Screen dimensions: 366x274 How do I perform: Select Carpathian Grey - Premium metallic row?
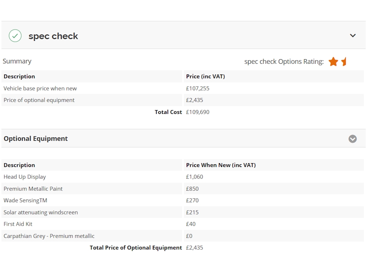[183, 236]
